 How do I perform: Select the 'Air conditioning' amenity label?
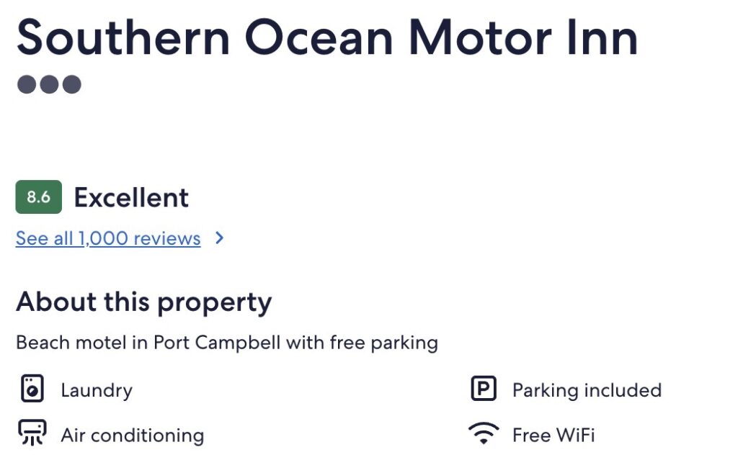[x=132, y=436]
